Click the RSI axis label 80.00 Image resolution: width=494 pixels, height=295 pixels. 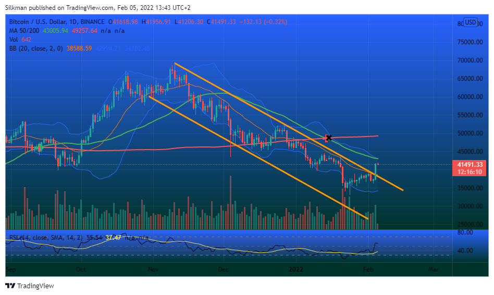[465, 232]
